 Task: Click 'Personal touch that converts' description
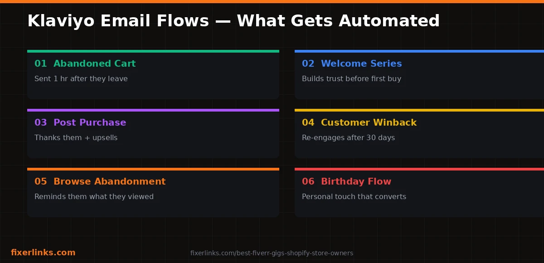click(x=354, y=197)
